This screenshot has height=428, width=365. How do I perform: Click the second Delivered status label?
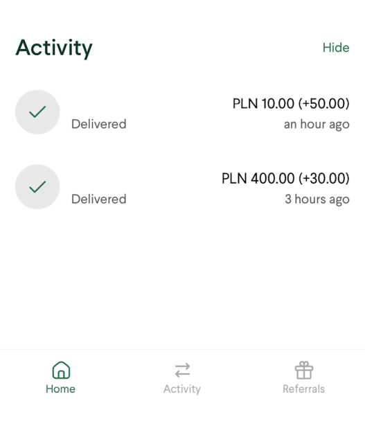pos(99,199)
